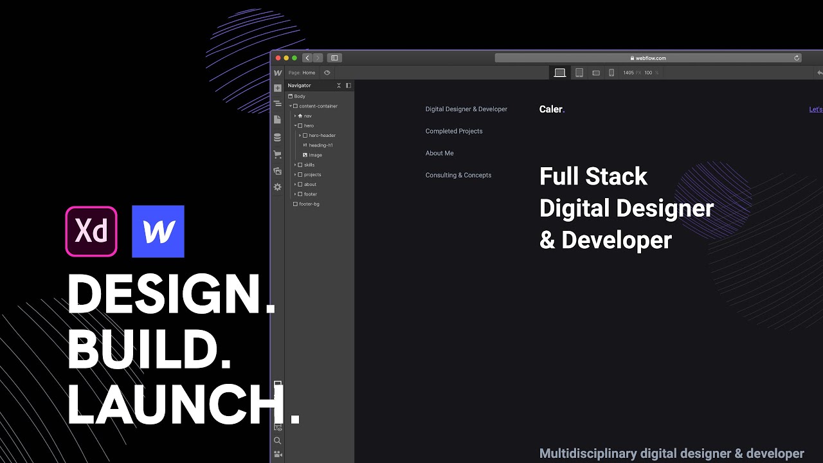Expand the footer node
823x463 pixels.
pos(295,194)
